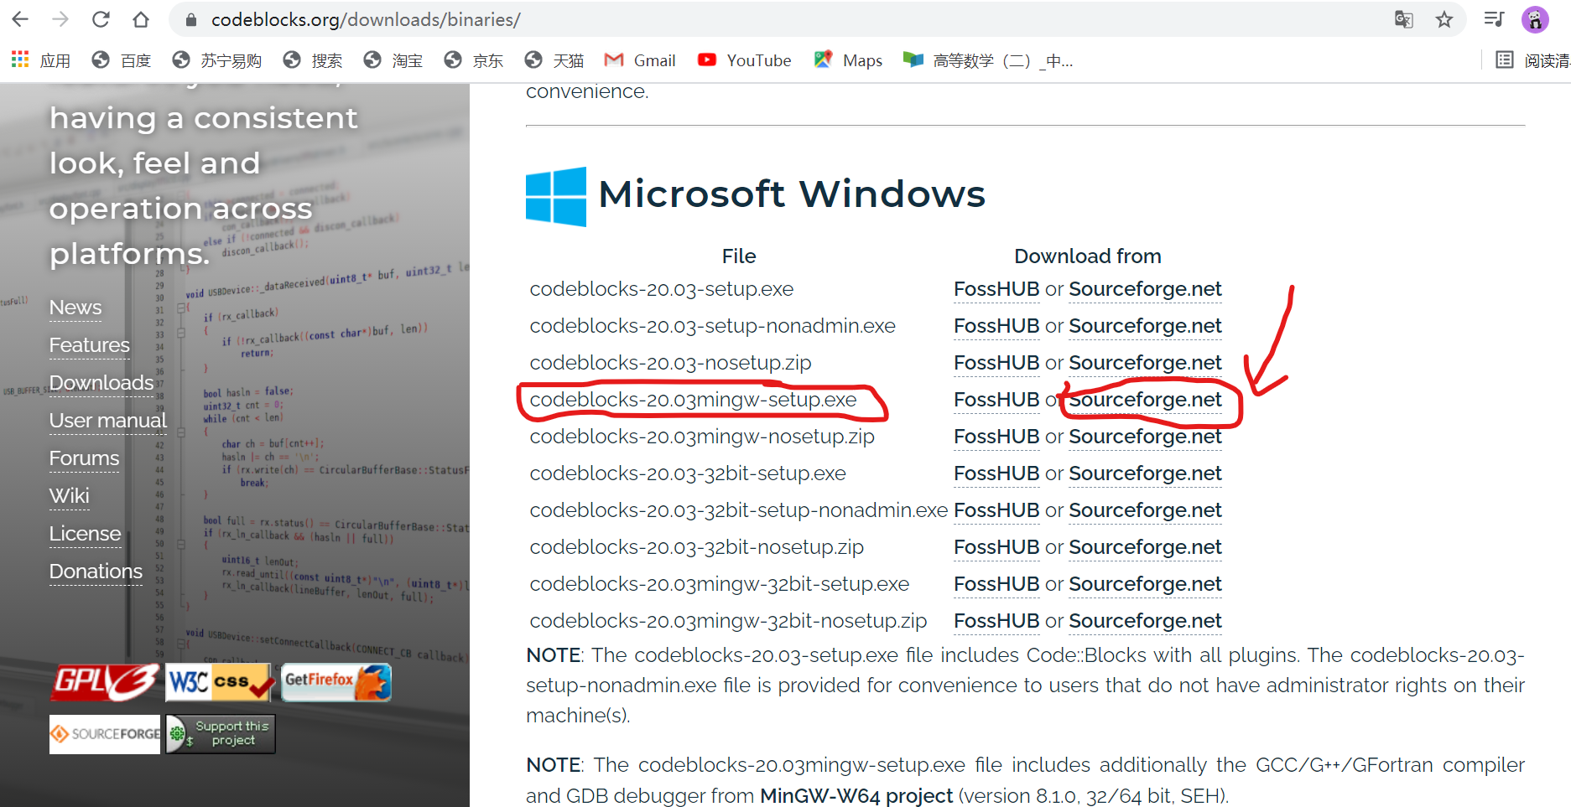Select Sourceforge.net for codeblocks-20.03mingw-setup.exe
This screenshot has width=1571, height=807.
[1145, 400]
